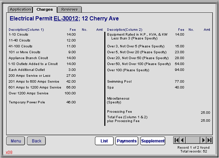Select '1-10 Outlets Added to a Circuit'
Viewport: 219px width, 158px height.
point(33,64)
